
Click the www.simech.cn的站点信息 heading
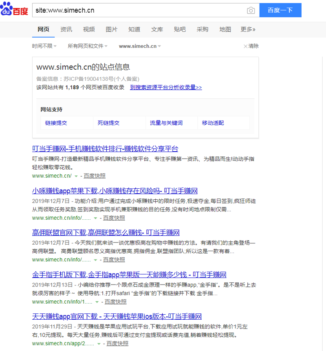[83, 67]
